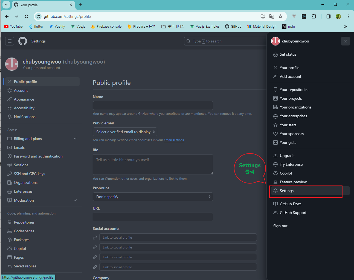
Task: Click the envelope icon beside Emails
Action: (x=10, y=147)
